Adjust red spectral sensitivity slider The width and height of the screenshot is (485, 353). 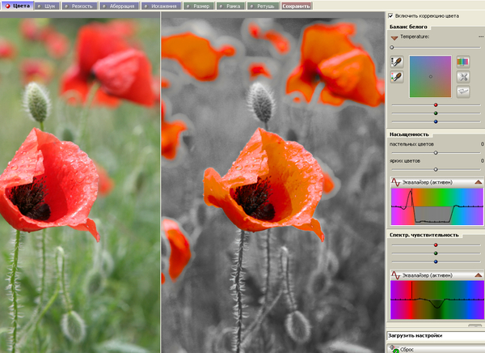tap(436, 245)
